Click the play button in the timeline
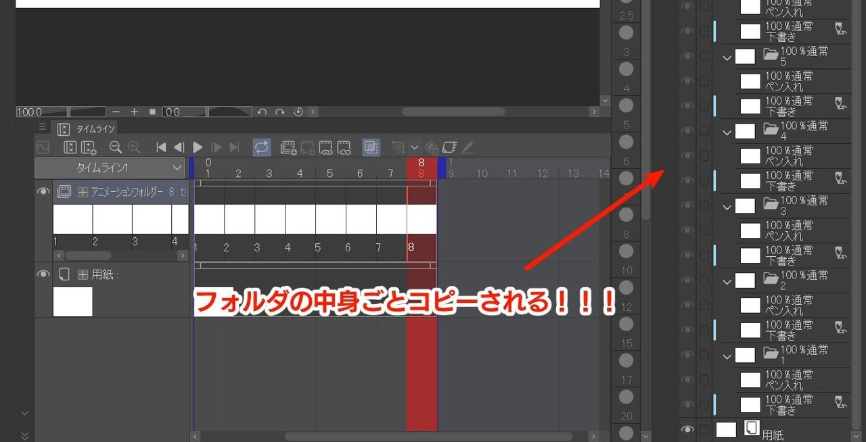Viewport: 866px width, 442px height. pyautogui.click(x=198, y=147)
